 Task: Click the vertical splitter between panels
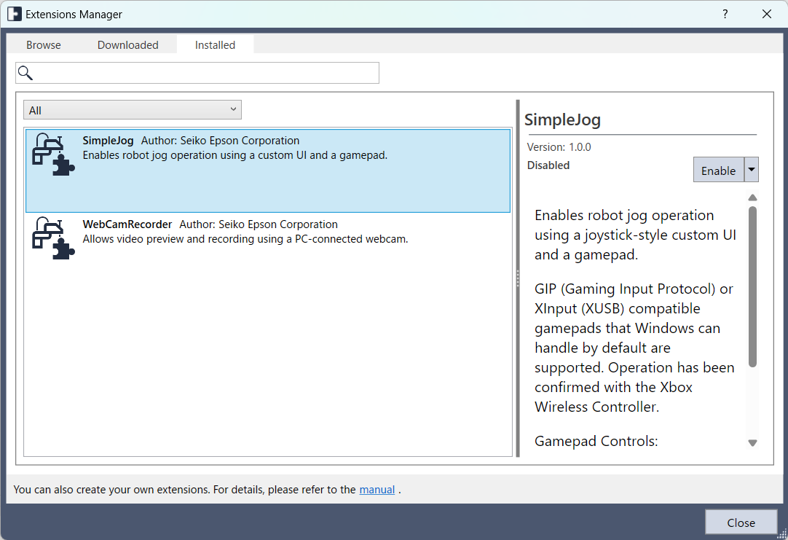(x=518, y=278)
